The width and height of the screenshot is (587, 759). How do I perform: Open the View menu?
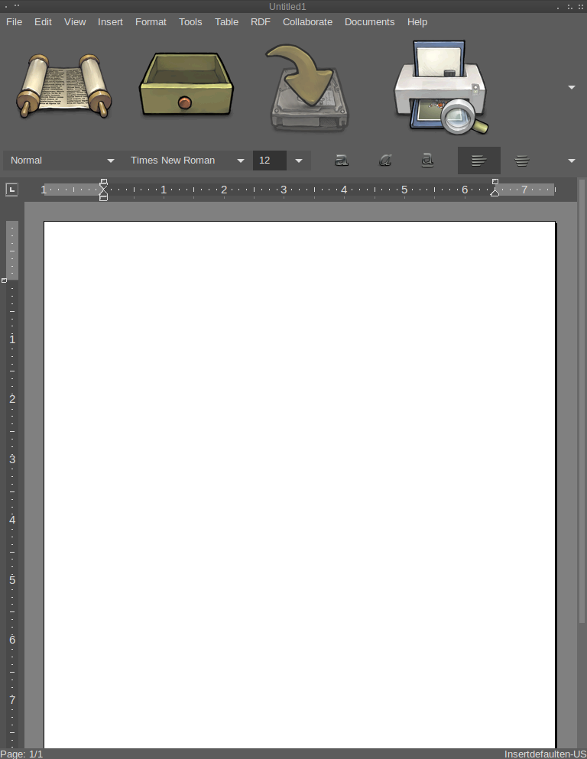click(75, 21)
